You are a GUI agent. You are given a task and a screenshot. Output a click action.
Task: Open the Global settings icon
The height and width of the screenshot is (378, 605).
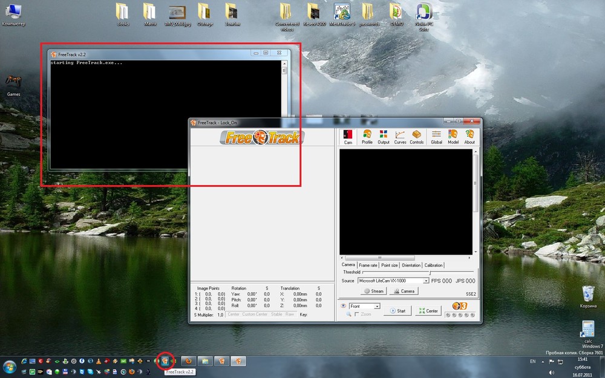[x=436, y=137]
